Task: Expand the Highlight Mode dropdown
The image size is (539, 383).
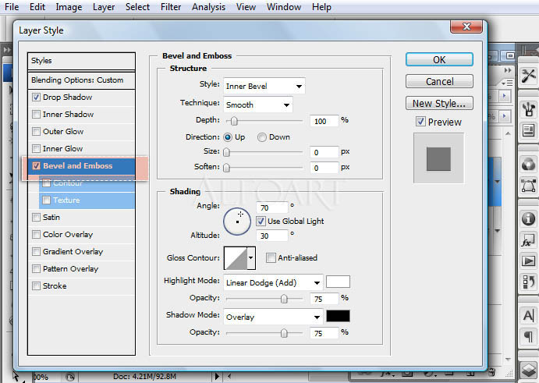Action: click(273, 283)
